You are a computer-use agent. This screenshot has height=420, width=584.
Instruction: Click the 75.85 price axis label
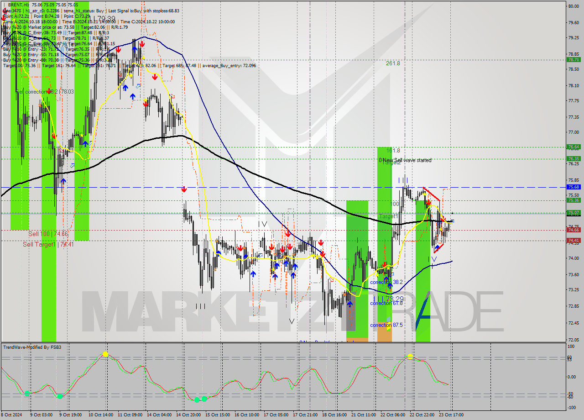[x=574, y=180]
